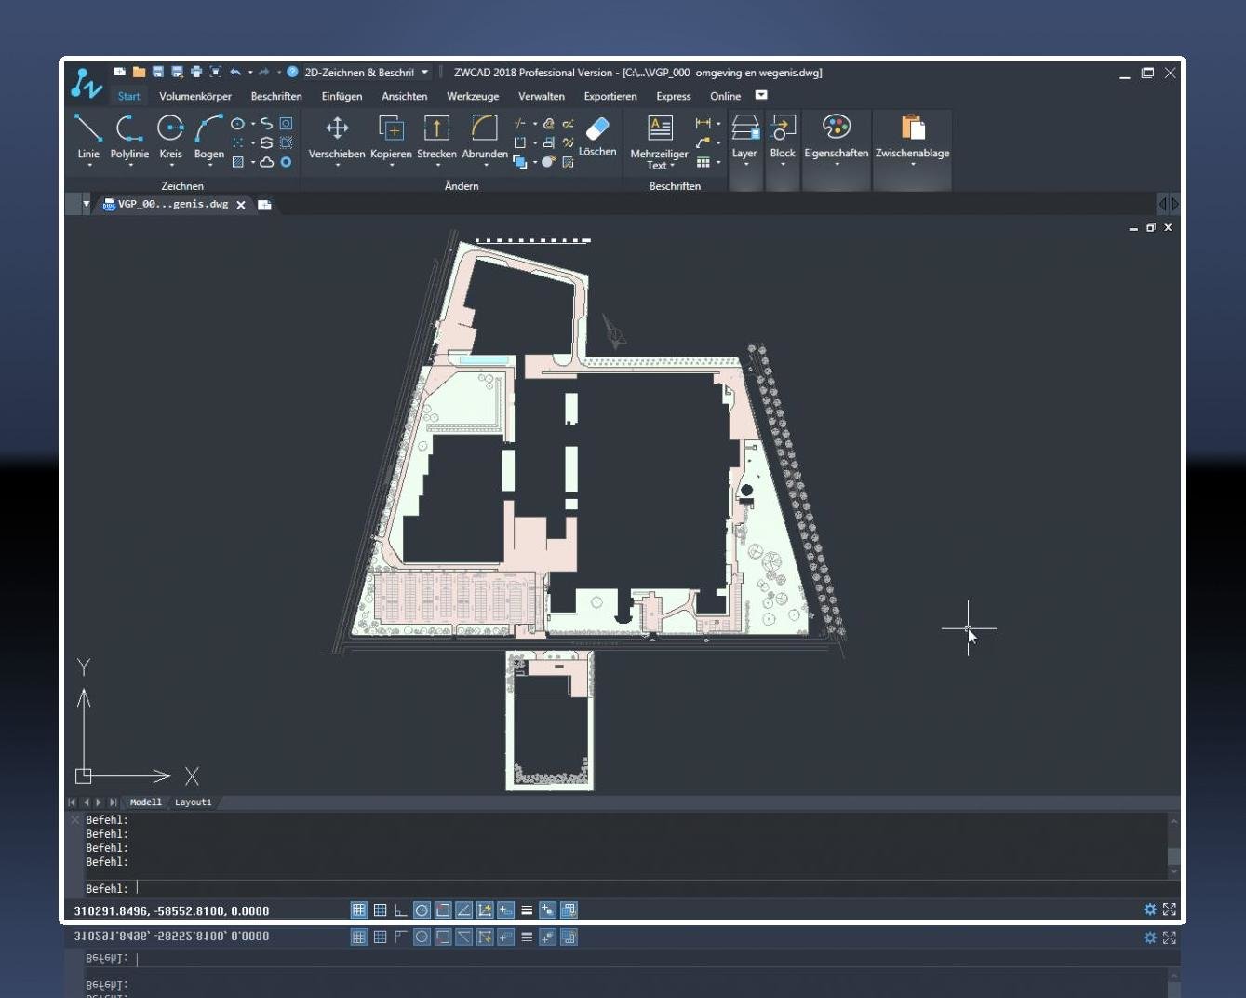Toggle object snap tracking in status bar
1246x998 pixels.
(x=463, y=910)
